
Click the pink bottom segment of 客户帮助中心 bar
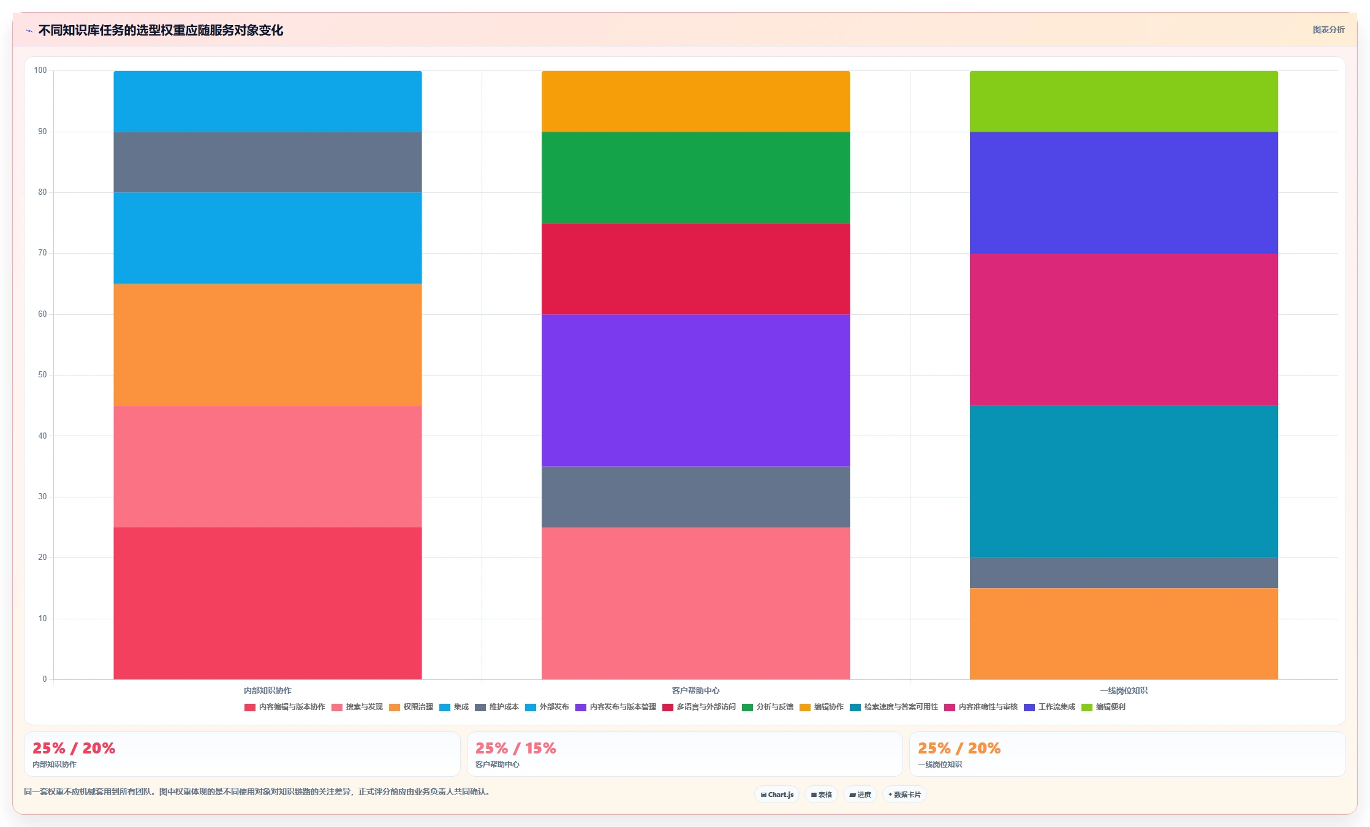pos(695,603)
